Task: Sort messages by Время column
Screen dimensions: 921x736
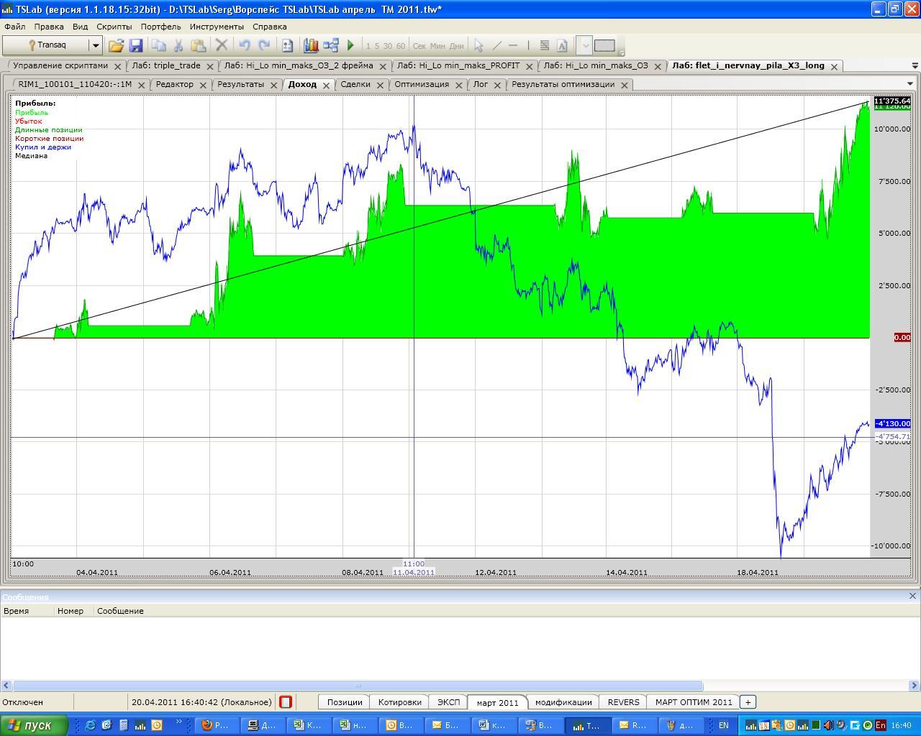Action: tap(27, 611)
